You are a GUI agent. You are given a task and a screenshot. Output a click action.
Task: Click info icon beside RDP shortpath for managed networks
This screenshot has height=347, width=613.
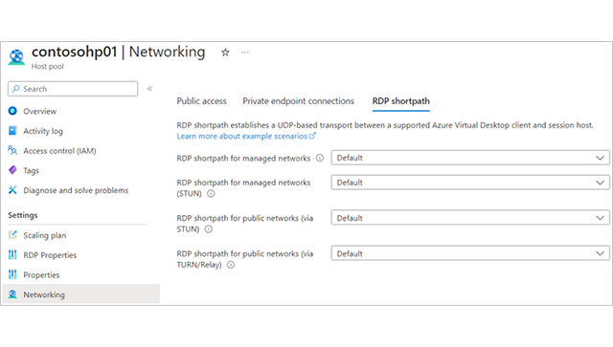pyautogui.click(x=320, y=158)
